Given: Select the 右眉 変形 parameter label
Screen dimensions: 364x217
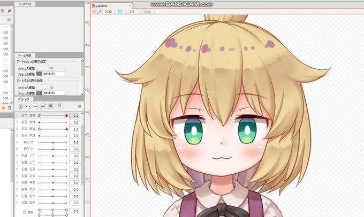Looking at the screenshot, I should click(x=28, y=203).
